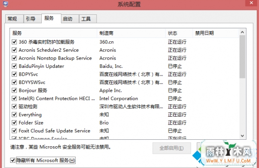
Task: Click Acronis manufacturer of Scheduler2 Service row
Action: [x=108, y=50]
